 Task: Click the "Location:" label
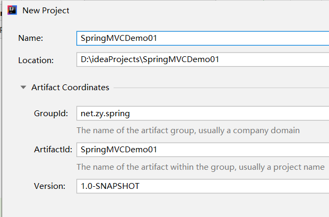pos(36,60)
